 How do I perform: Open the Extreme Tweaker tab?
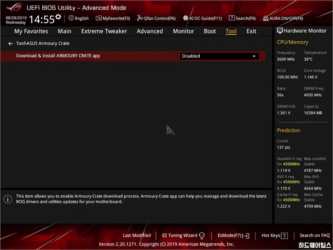pos(104,31)
